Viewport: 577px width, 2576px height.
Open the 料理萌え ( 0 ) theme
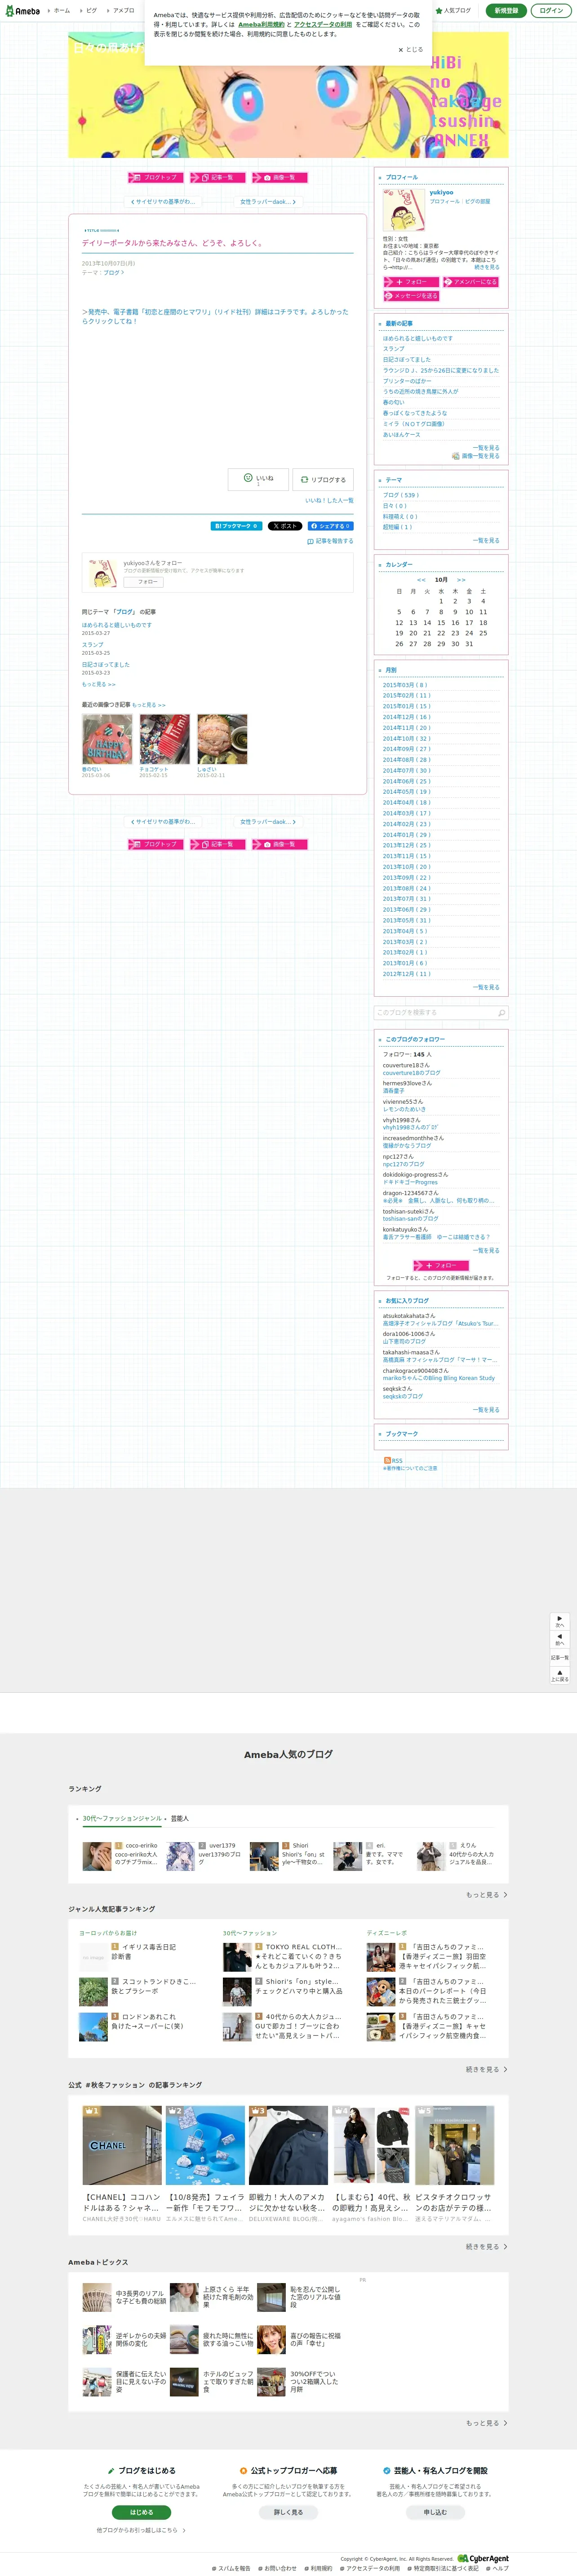[x=400, y=516]
